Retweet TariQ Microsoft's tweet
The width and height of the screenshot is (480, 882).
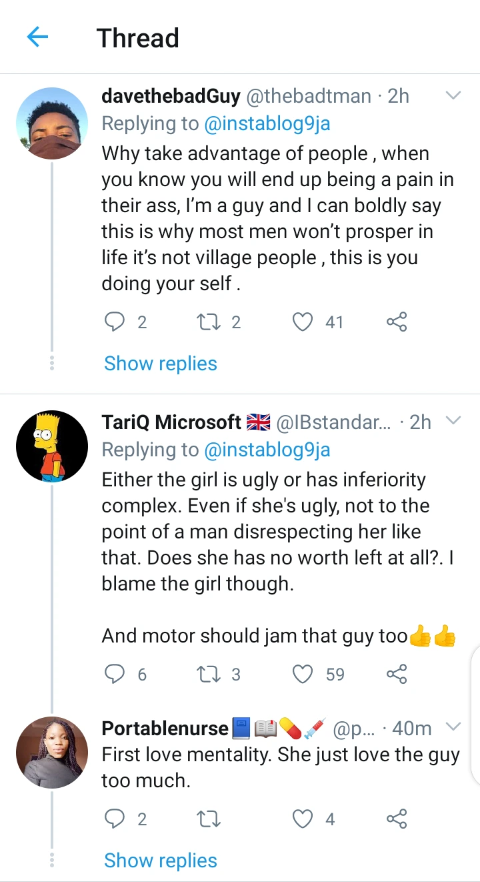tap(209, 675)
